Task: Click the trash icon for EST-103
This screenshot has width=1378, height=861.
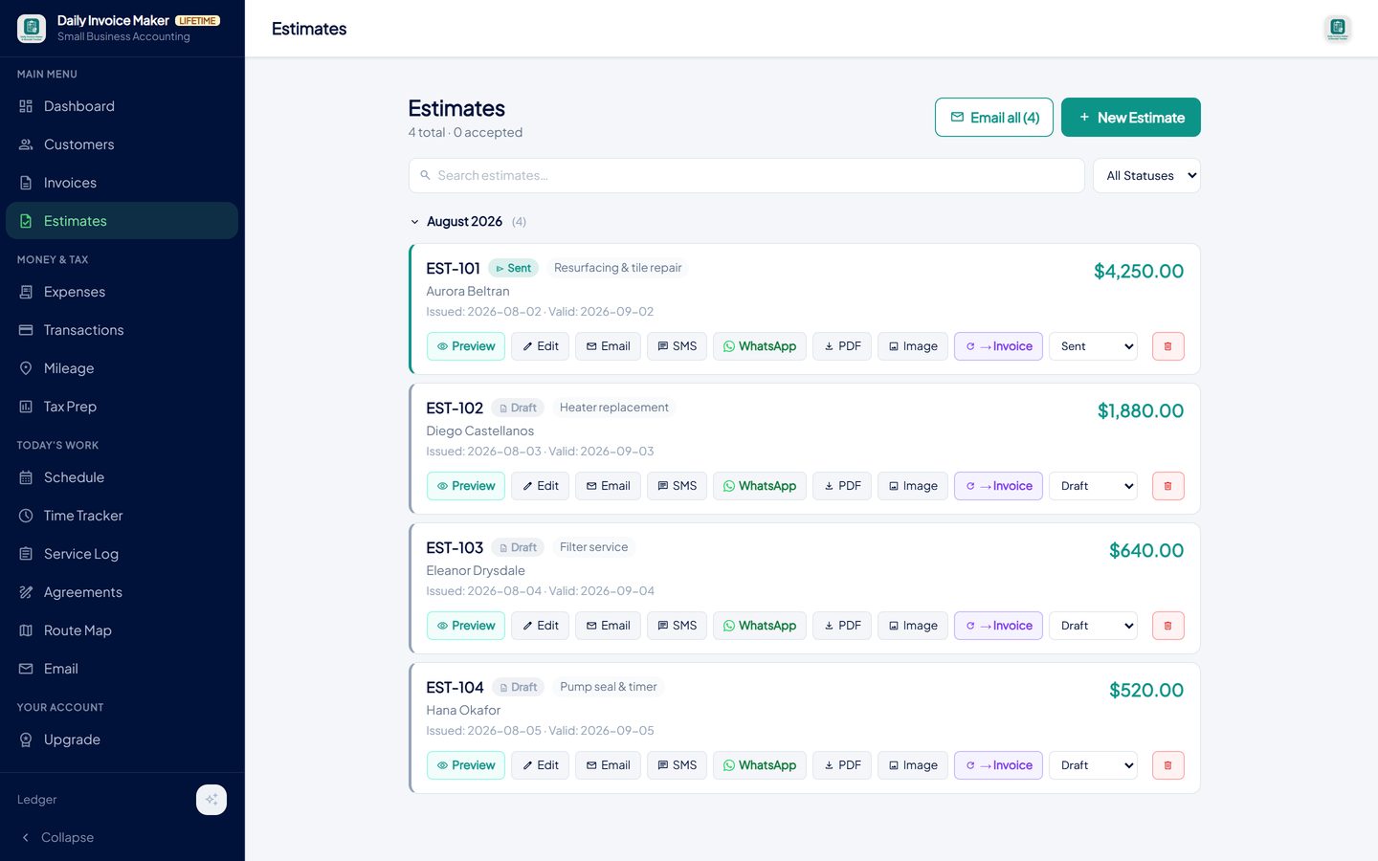Action: (1167, 626)
